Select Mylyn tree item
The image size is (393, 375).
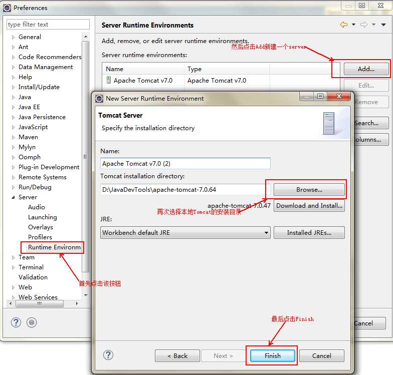pos(27,147)
